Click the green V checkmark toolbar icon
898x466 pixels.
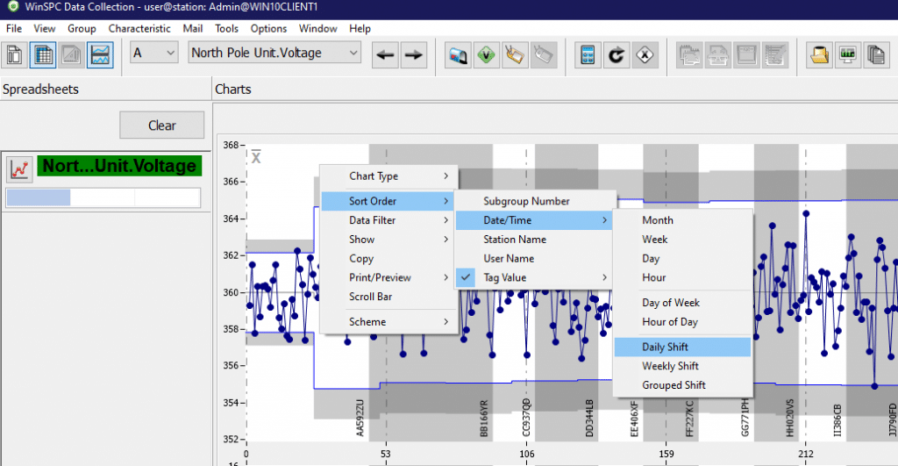[x=486, y=54]
